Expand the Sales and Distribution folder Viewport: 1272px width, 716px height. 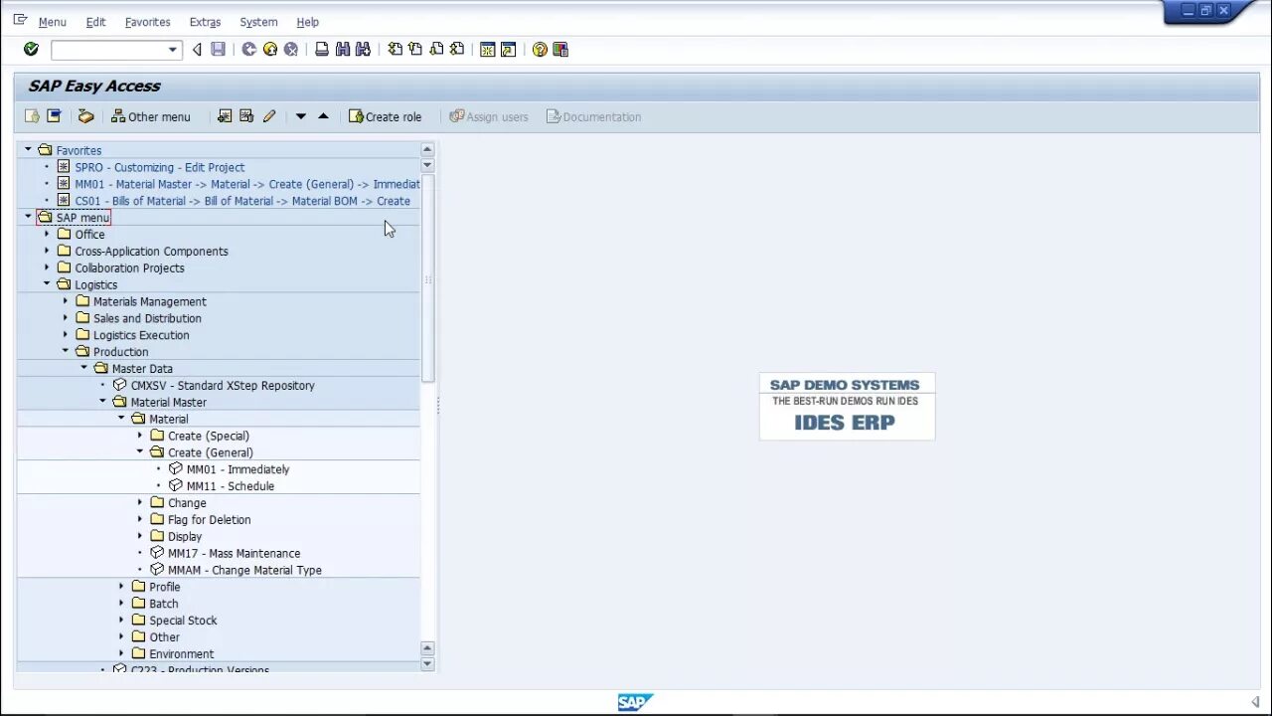[x=66, y=318]
